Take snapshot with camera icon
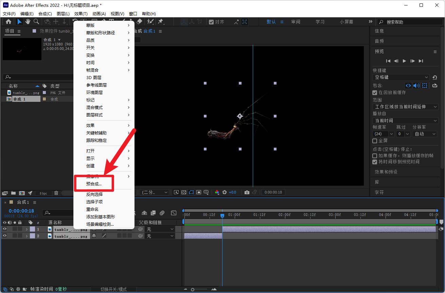 [247, 192]
